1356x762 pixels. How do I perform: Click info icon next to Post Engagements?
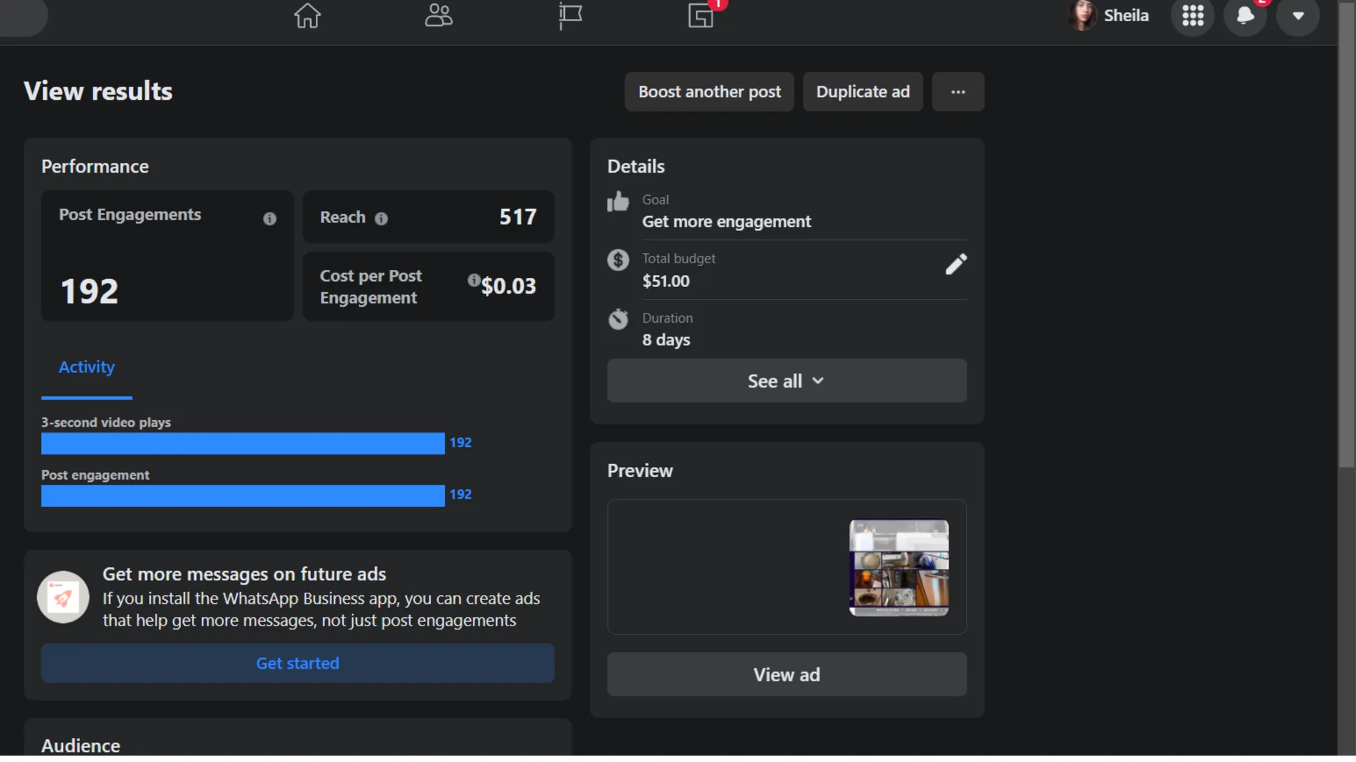[x=269, y=219]
